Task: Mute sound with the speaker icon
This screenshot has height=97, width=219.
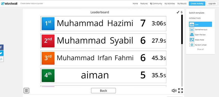Action: pyautogui.click(x=174, y=91)
